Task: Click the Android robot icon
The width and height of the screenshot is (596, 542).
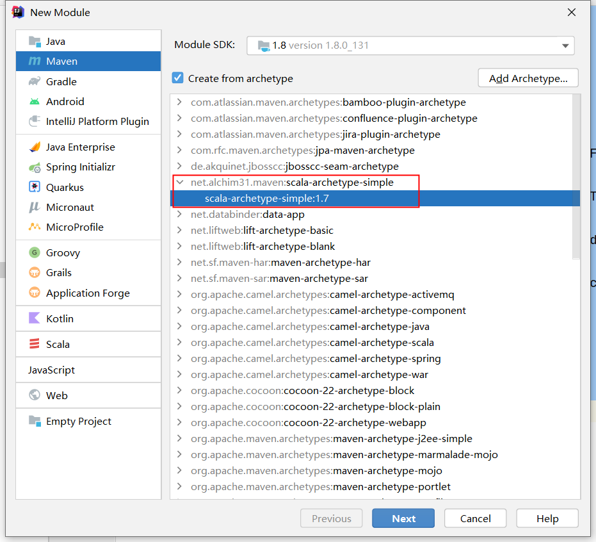Action: tap(35, 102)
